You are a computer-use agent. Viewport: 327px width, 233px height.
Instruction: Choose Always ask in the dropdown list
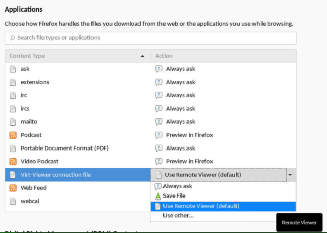177,186
